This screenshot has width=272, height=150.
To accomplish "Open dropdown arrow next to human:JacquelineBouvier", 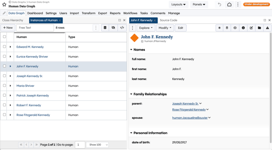I will [209, 118].
